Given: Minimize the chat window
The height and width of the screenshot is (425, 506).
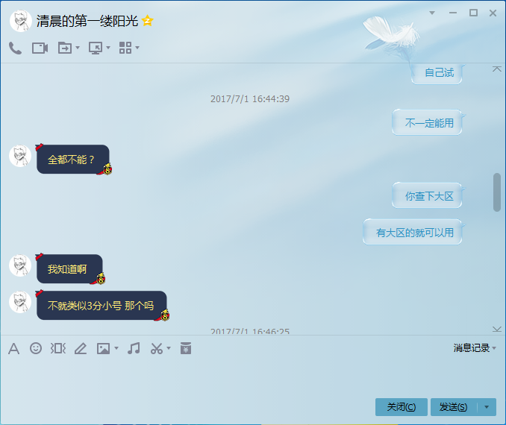Looking at the screenshot, I should click(x=453, y=13).
